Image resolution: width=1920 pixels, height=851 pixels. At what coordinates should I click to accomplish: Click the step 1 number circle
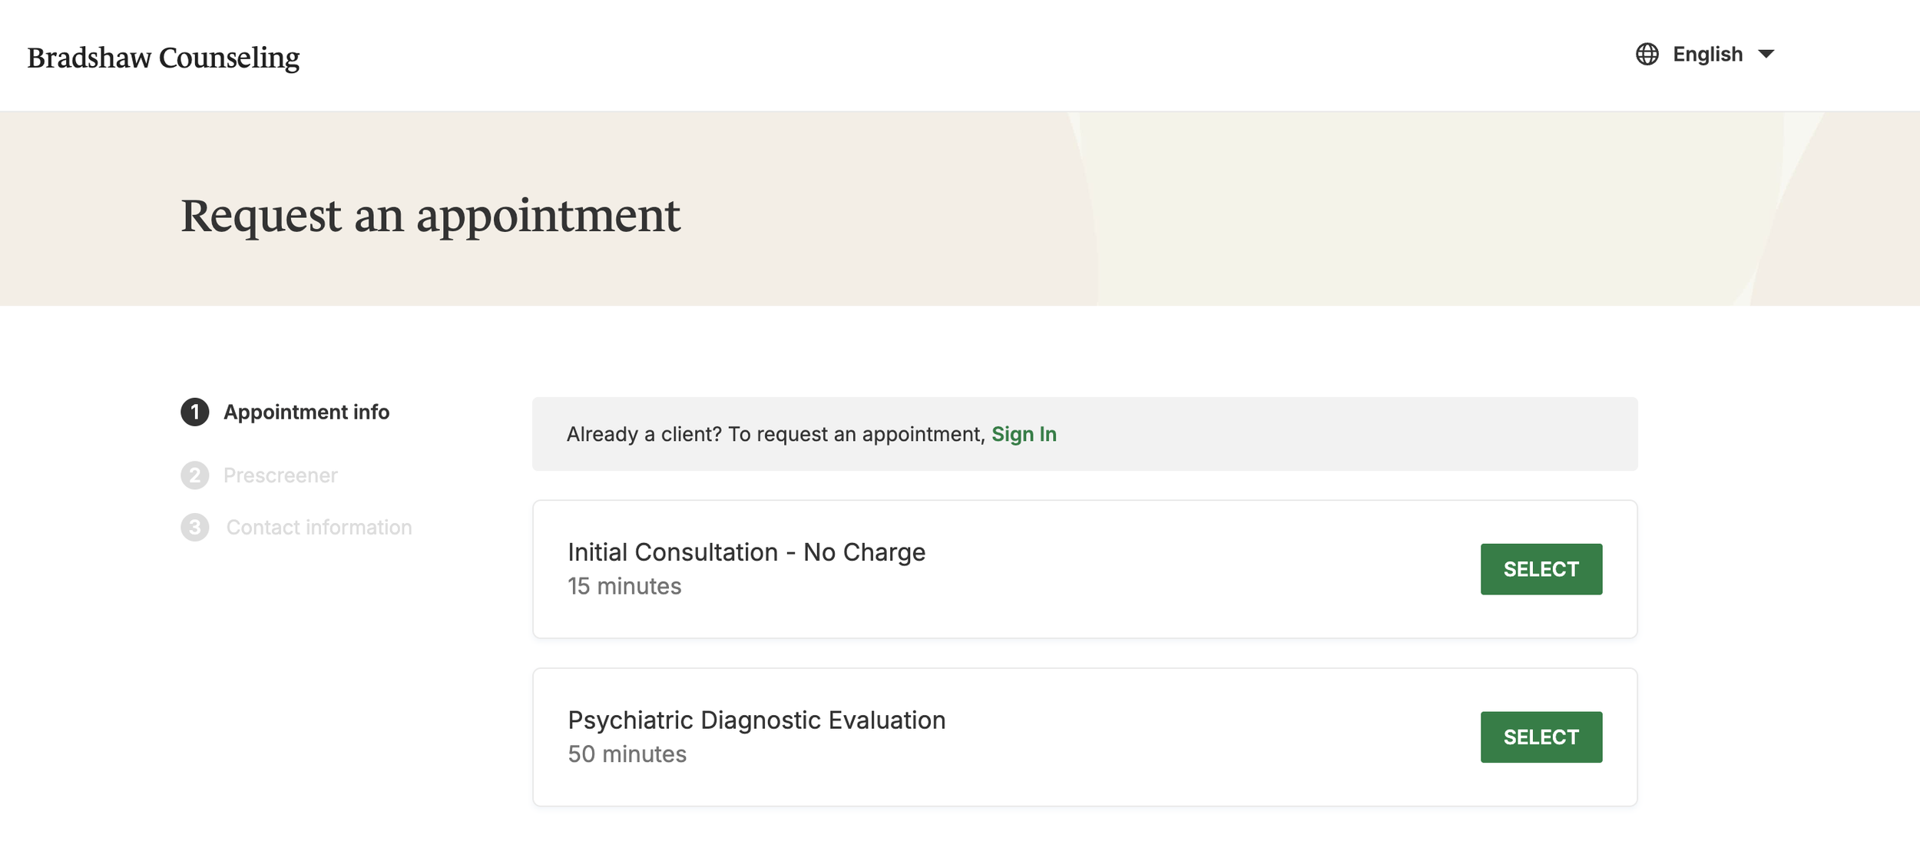[194, 412]
